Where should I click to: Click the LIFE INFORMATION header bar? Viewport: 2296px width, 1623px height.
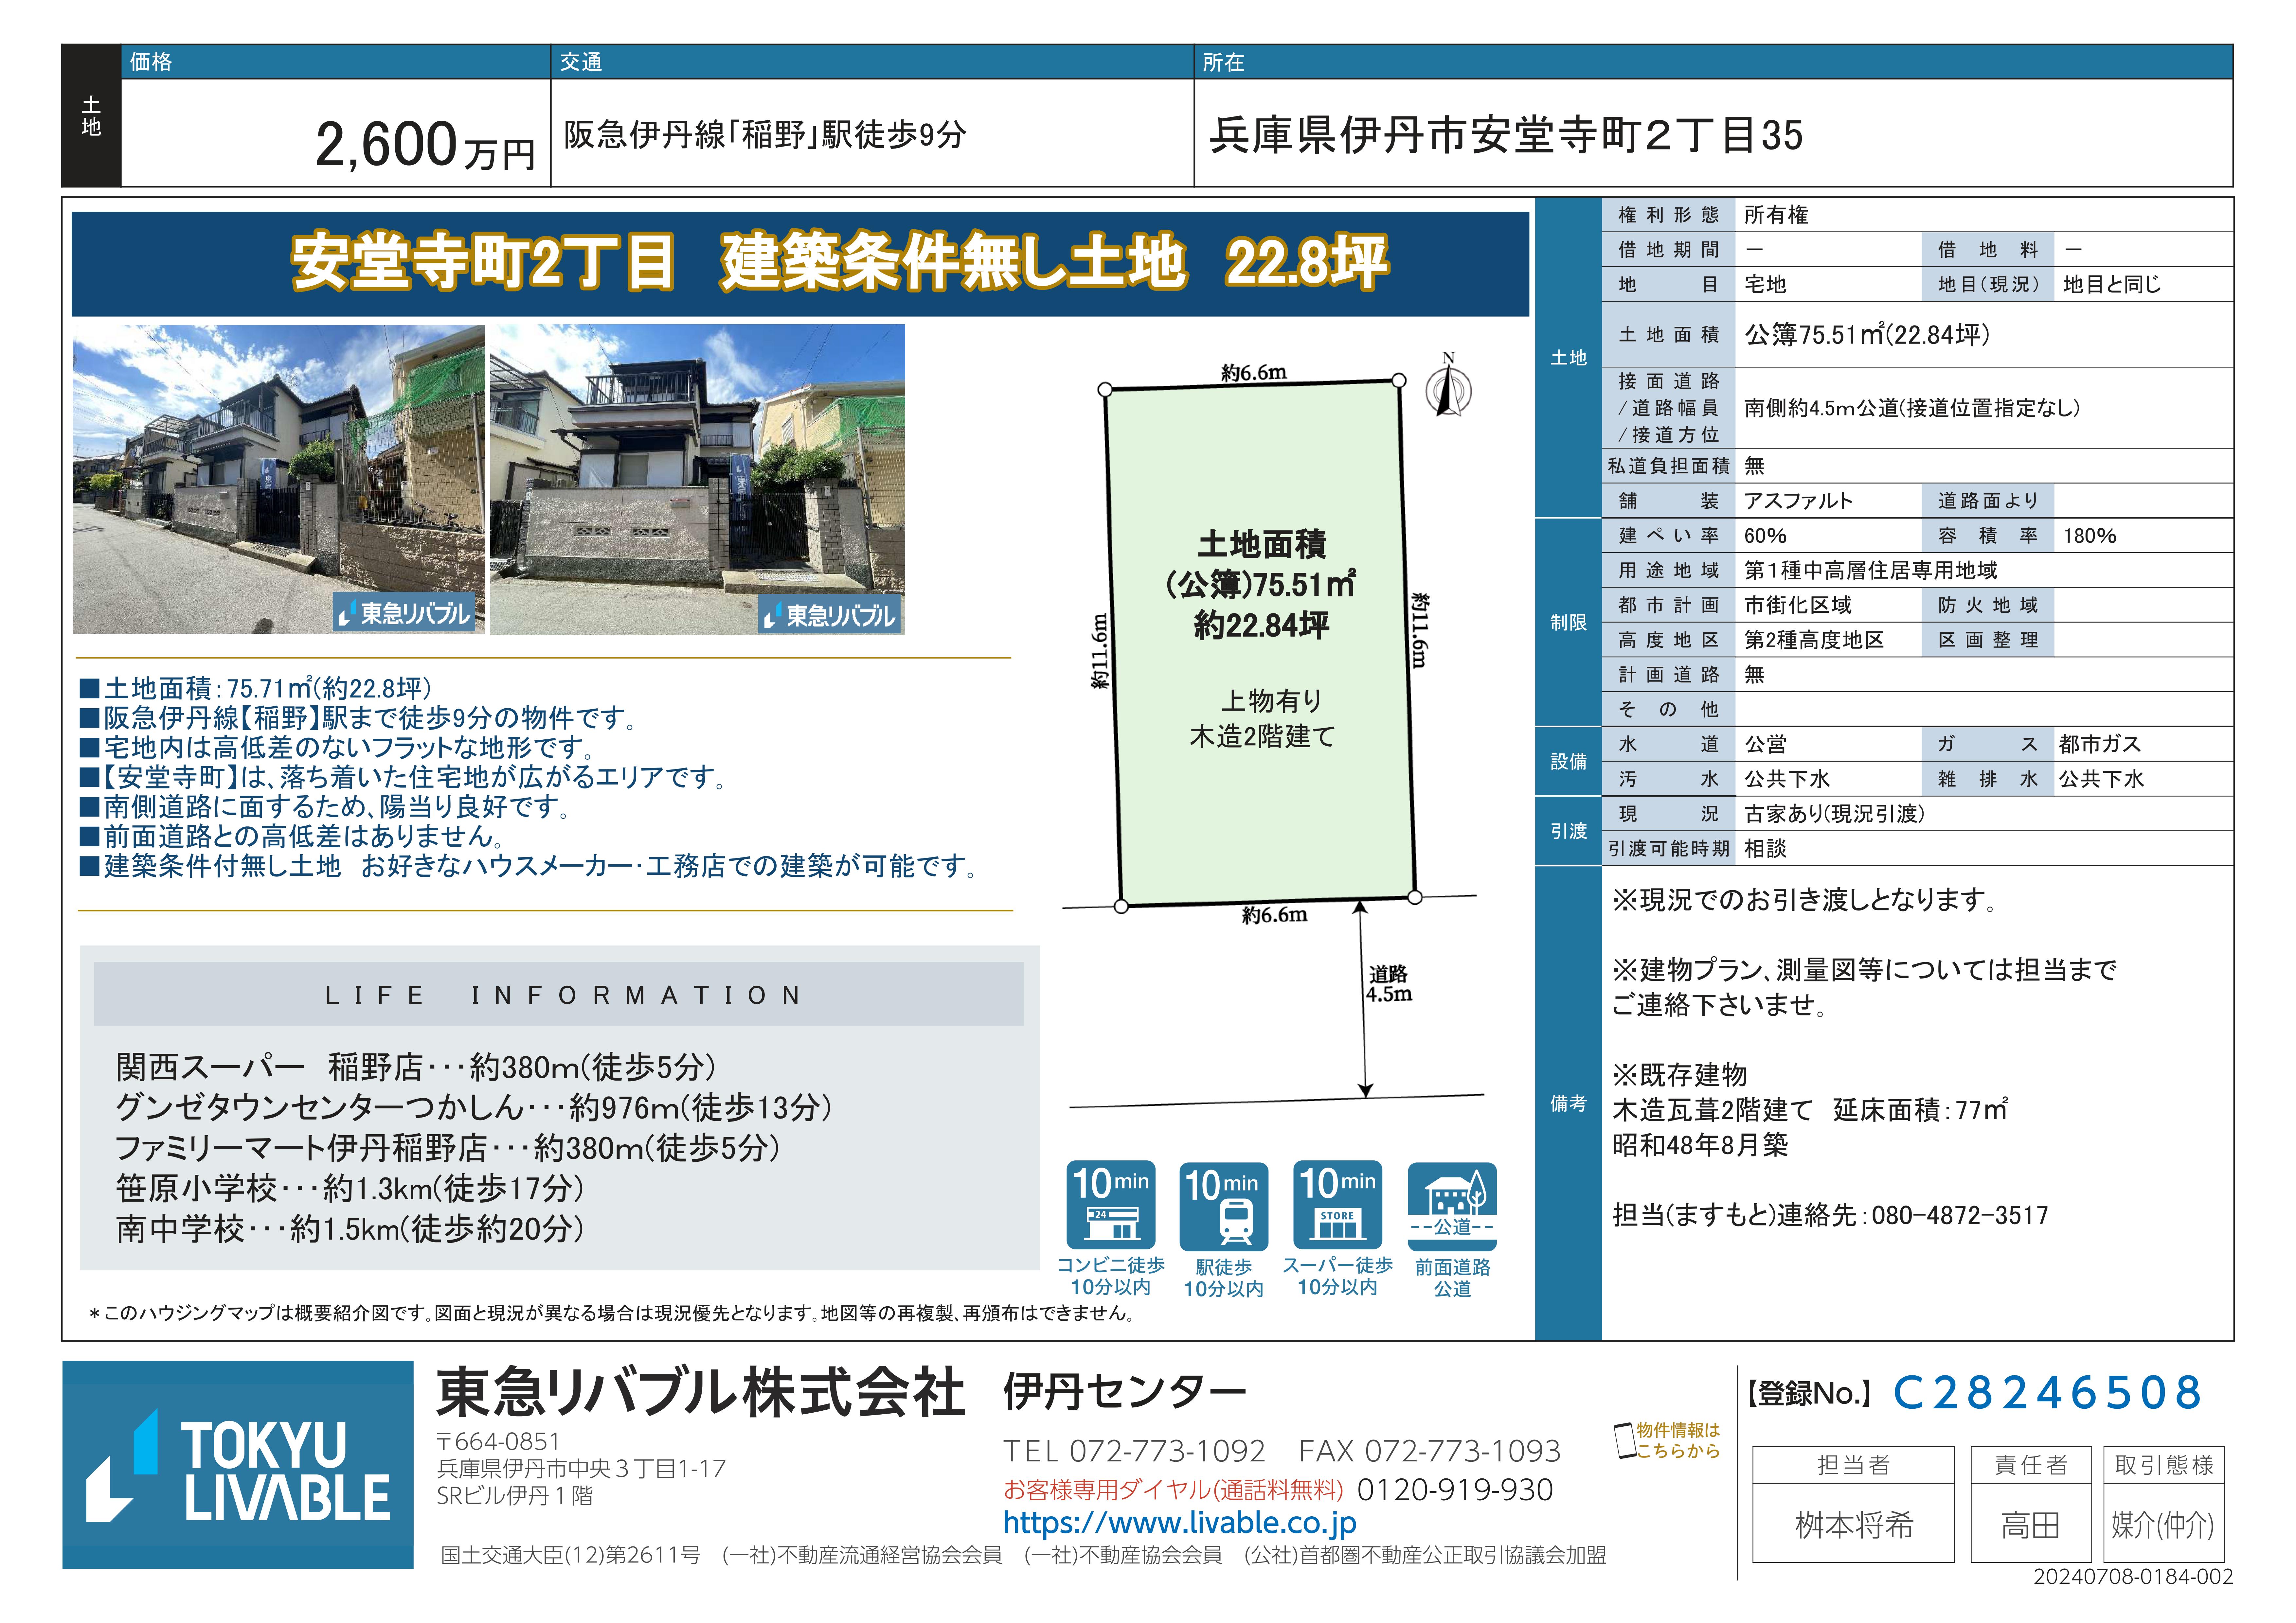pyautogui.click(x=559, y=994)
